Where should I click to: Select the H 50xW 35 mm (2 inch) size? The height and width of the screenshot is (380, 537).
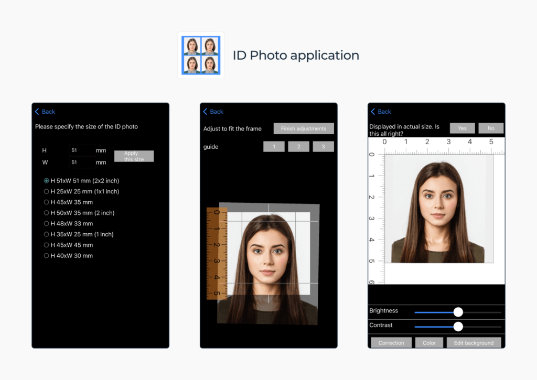(x=46, y=213)
